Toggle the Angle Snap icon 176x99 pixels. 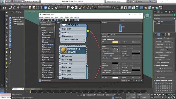(84, 8)
